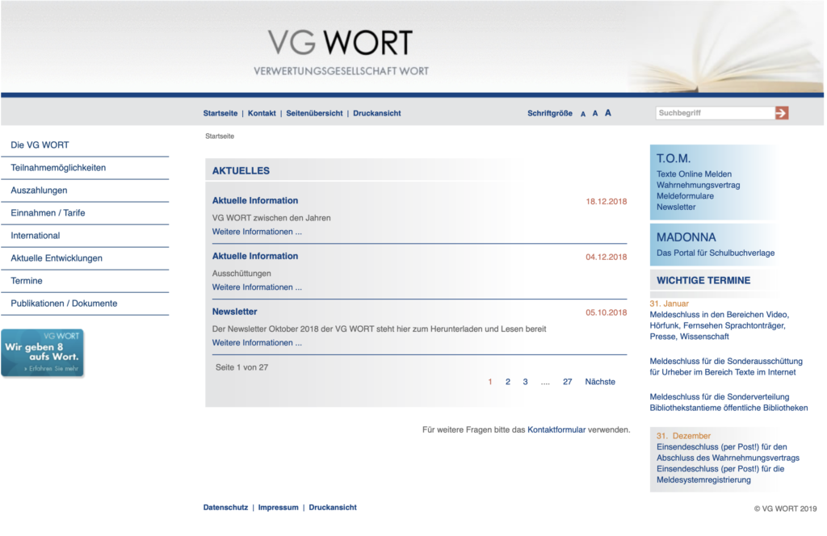Open Meldeformulare in the T.O.M. box
Viewport: 827px width, 536px height.
[685, 196]
